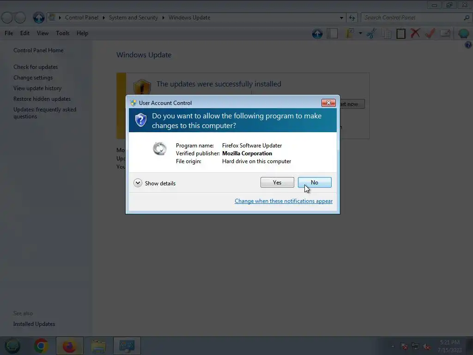
Task: Click Windows Update breadcrumb segment
Action: click(x=189, y=18)
